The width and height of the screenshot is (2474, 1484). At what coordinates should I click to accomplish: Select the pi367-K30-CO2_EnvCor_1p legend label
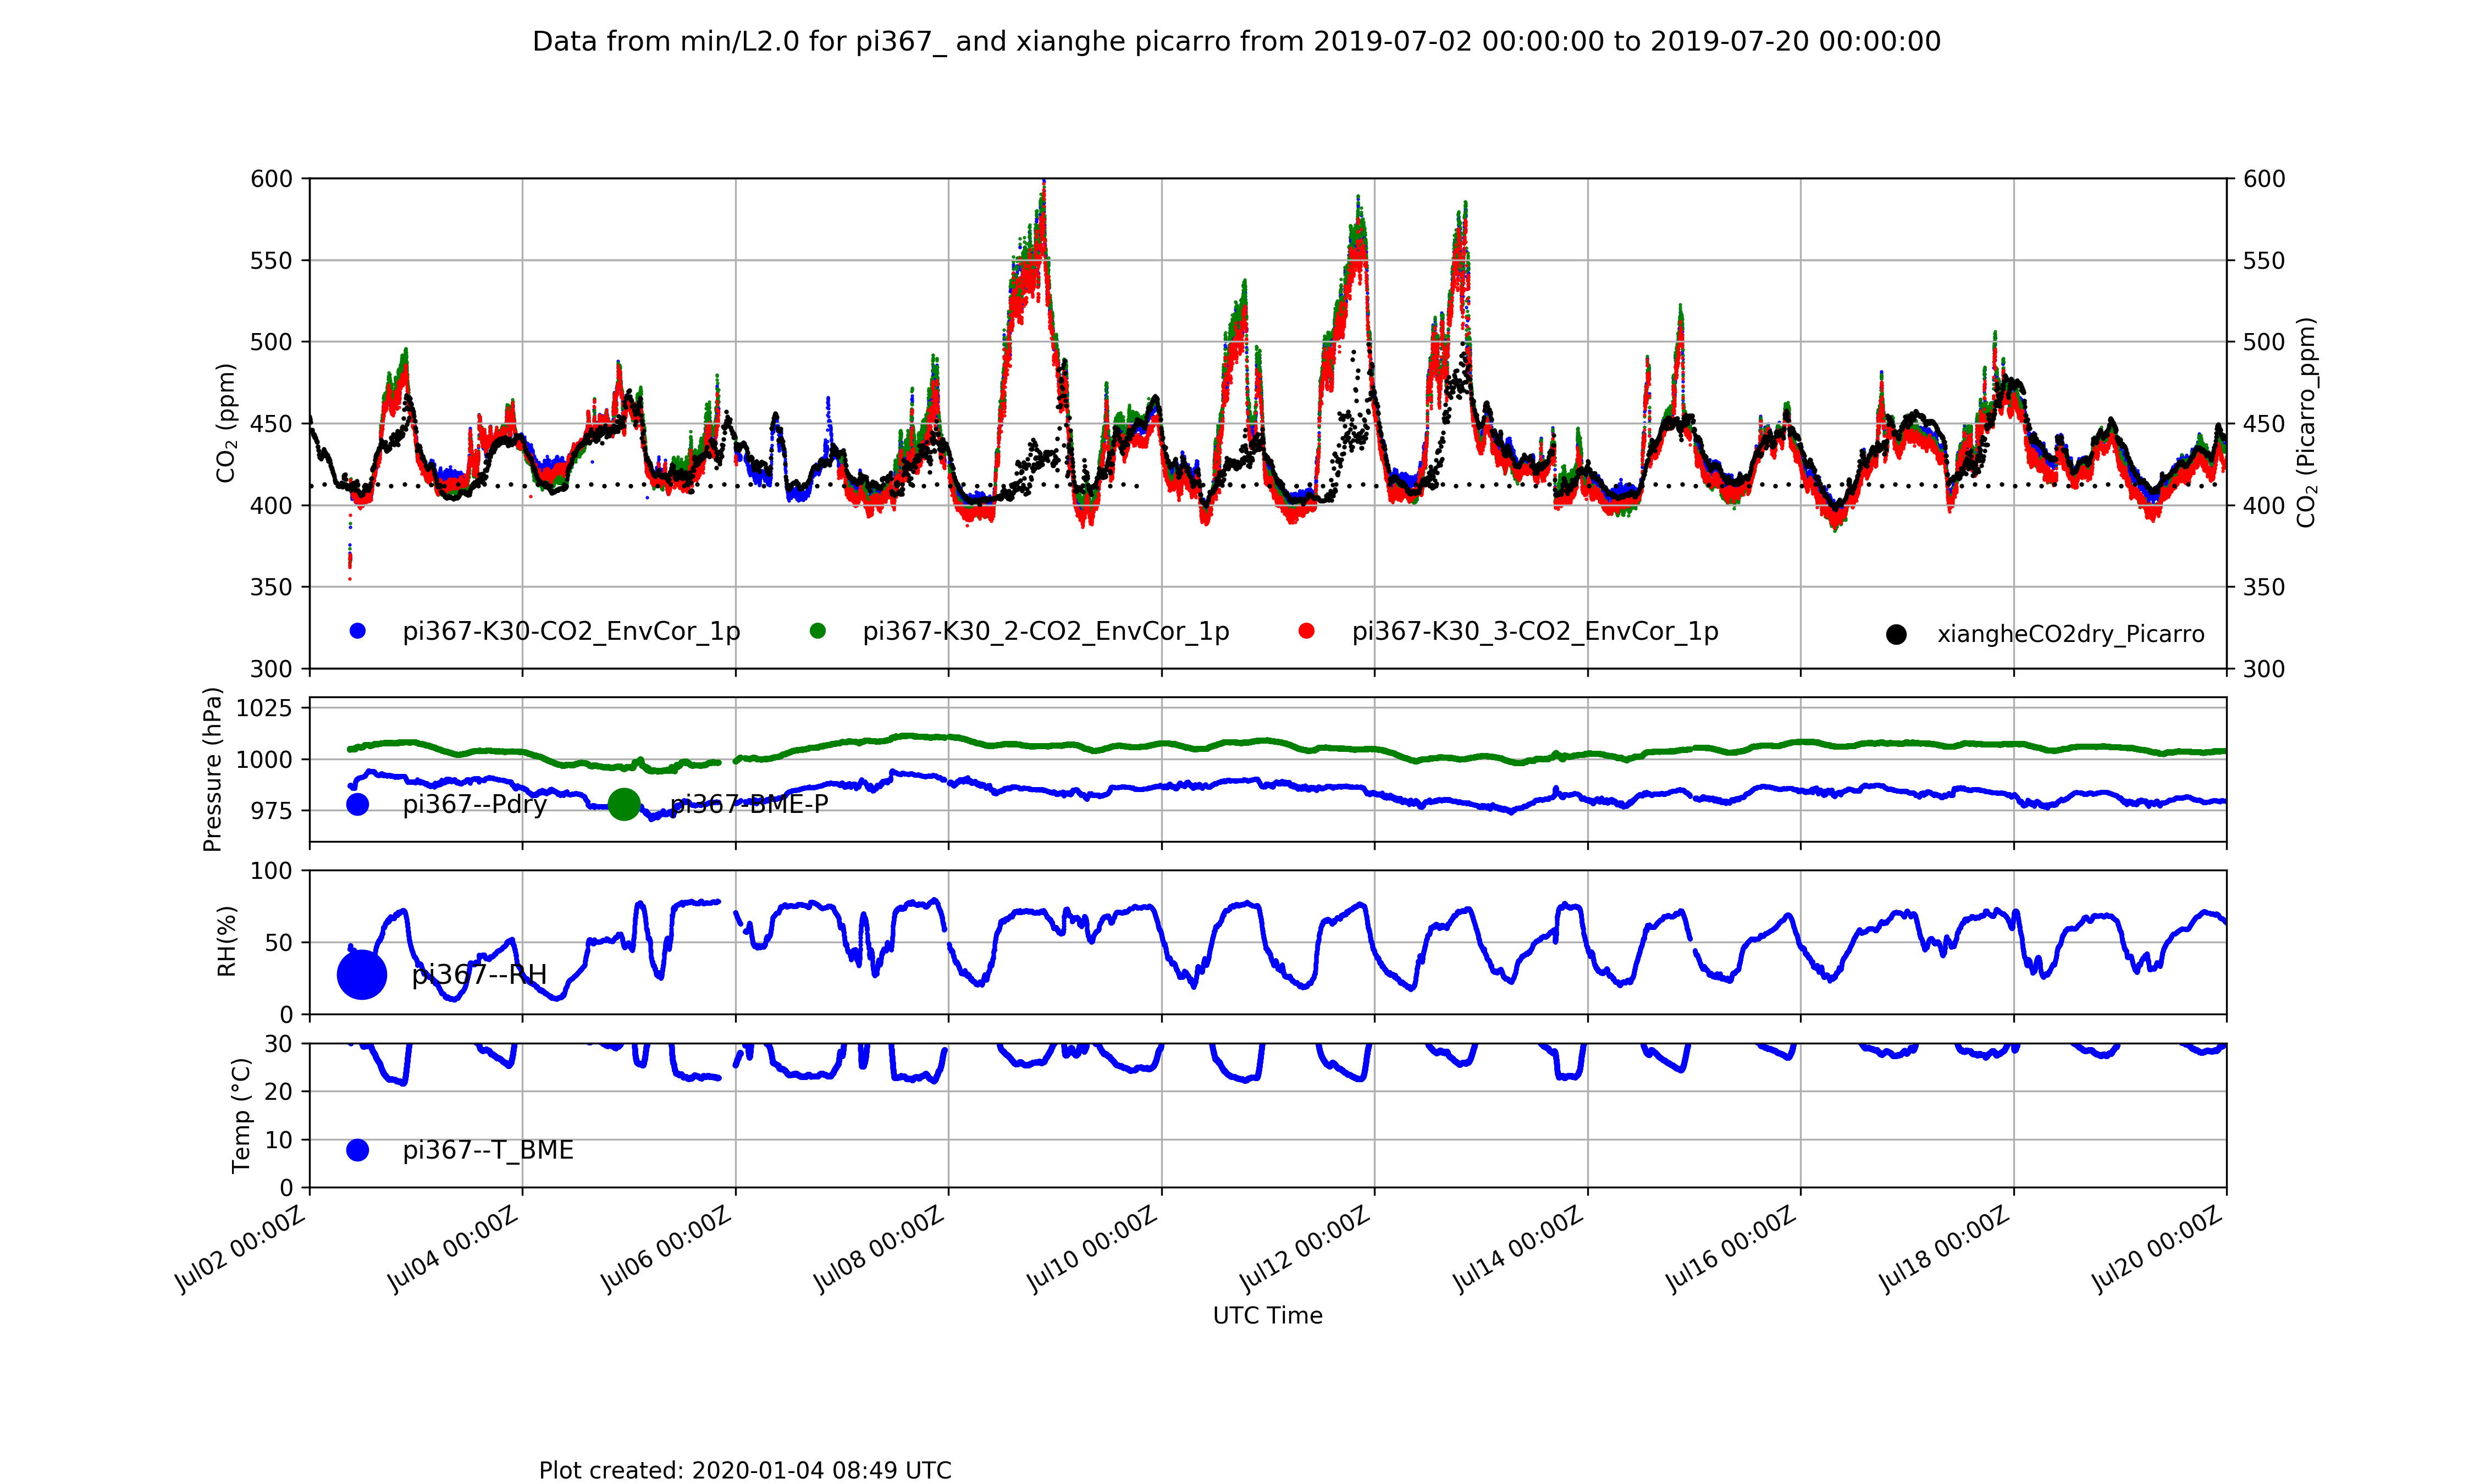coord(571,632)
